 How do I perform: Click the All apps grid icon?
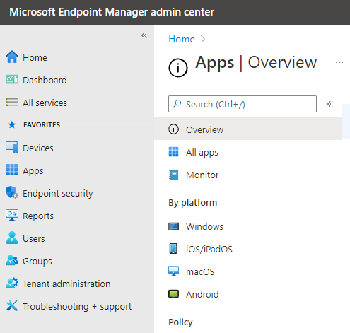(173, 152)
